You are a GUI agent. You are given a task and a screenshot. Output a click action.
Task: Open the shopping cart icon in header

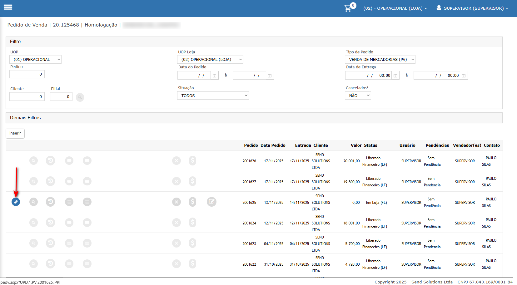348,8
